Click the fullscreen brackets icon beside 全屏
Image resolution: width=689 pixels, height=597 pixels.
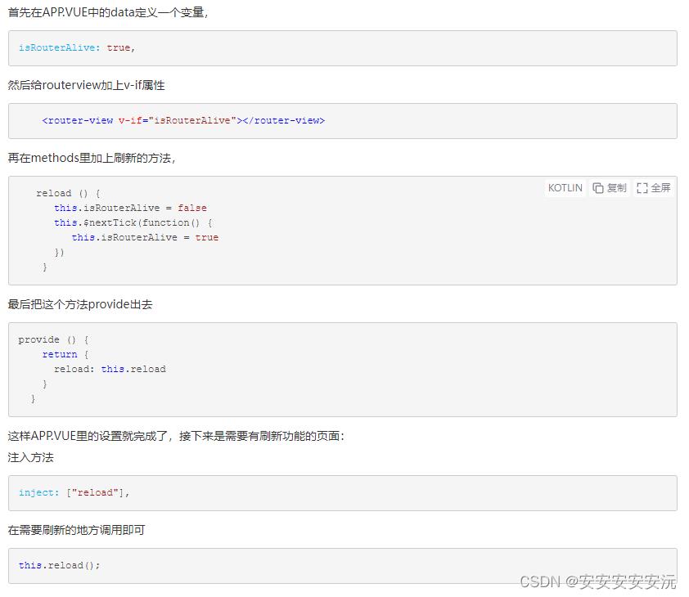[642, 188]
